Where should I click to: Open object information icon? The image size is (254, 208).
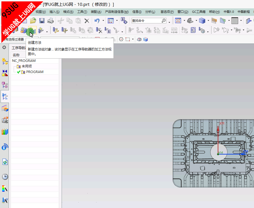tap(124, 21)
